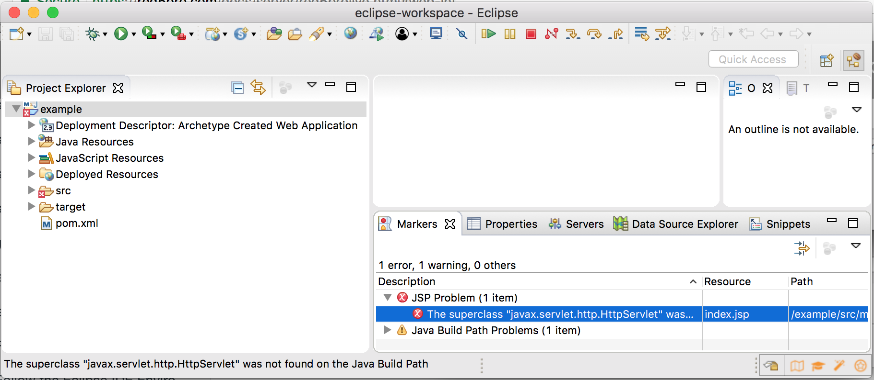Collapse the JSP Problem group
The image size is (874, 380).
388,298
